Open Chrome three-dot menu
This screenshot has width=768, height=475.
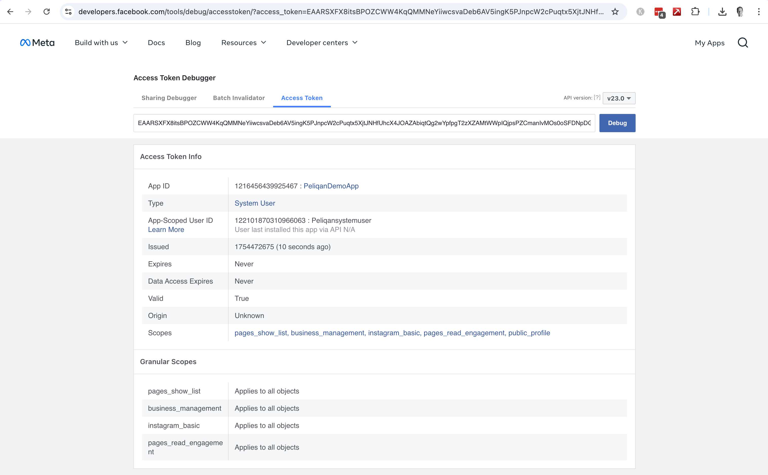pyautogui.click(x=759, y=12)
